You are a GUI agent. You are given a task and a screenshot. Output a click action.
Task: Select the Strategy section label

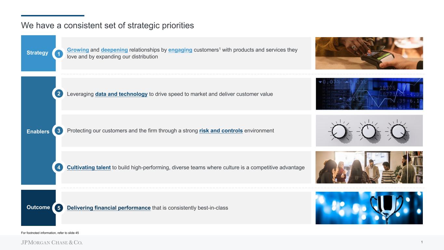click(x=37, y=53)
